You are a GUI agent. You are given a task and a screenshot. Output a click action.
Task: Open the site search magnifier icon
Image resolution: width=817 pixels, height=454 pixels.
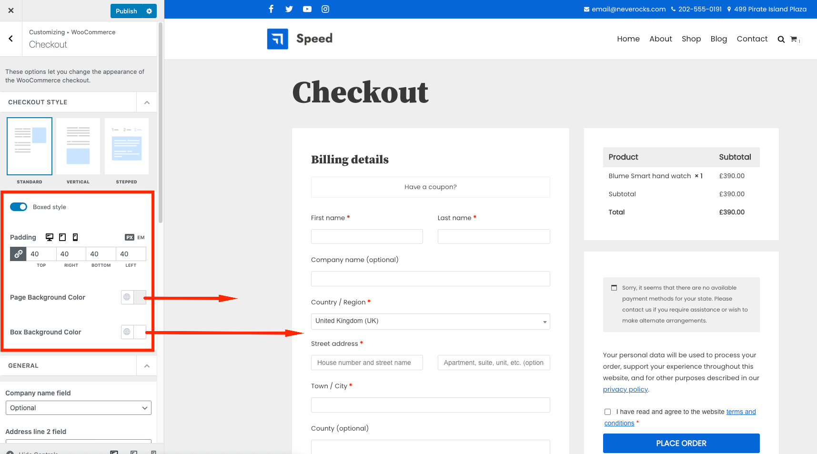point(781,39)
